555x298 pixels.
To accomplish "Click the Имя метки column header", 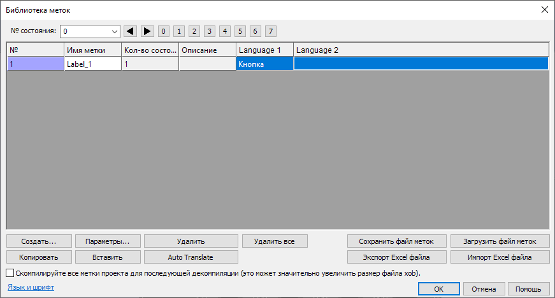I will tap(92, 50).
